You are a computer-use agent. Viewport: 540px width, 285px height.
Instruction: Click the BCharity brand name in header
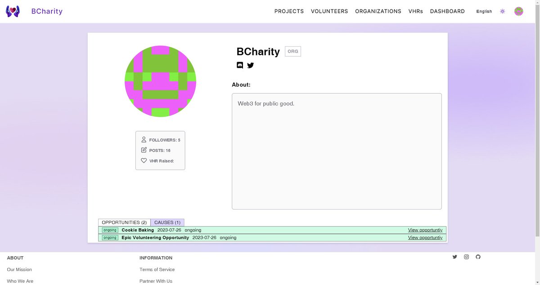click(x=47, y=11)
